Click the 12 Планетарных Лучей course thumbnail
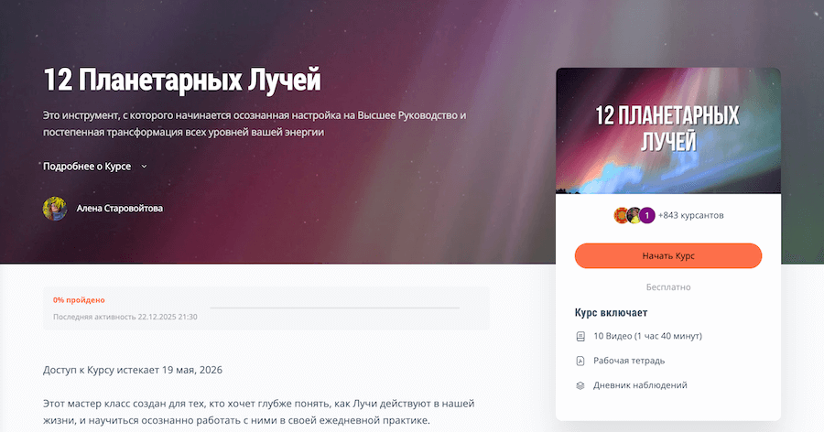Viewport: 824px width, 432px height. pyautogui.click(x=668, y=131)
